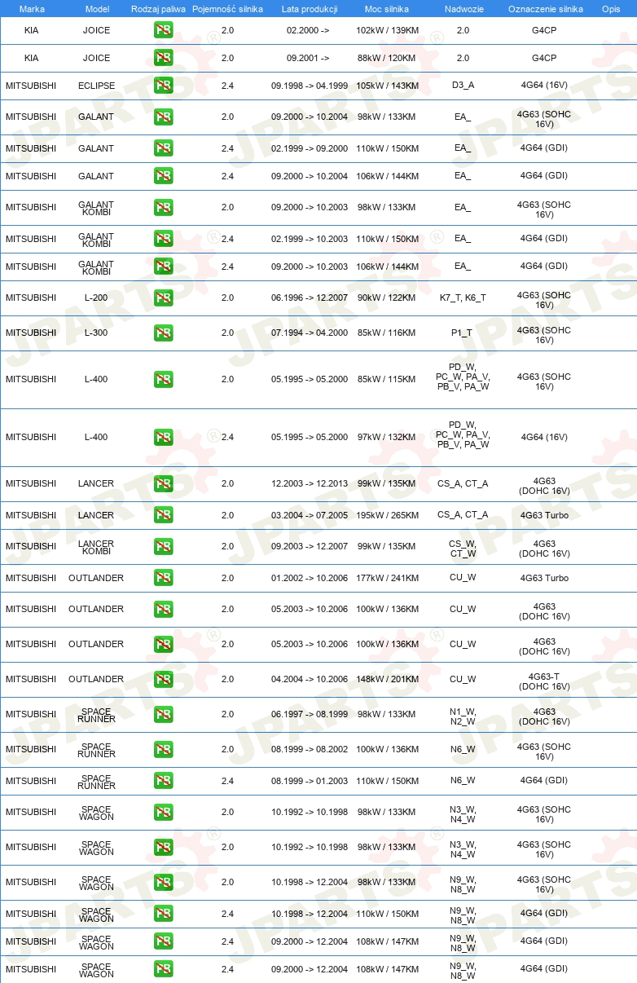Screen dimensions: 637x983
Task: Select the L-300 model cell
Action: [x=96, y=333]
